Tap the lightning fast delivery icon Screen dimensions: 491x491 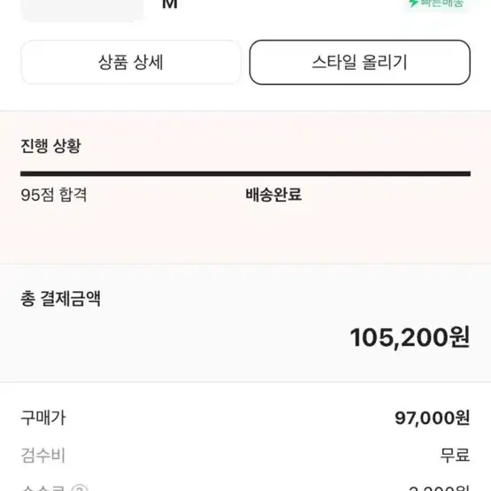pos(413,4)
